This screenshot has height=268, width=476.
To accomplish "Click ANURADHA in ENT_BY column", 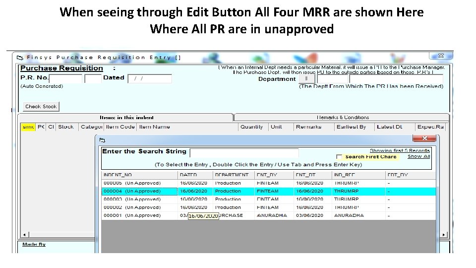I will tap(272, 215).
